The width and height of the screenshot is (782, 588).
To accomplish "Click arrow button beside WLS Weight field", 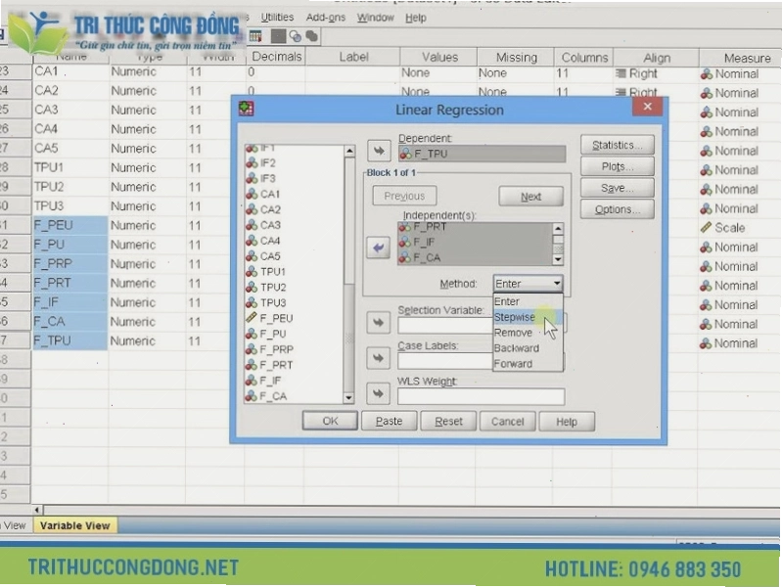I will pos(378,393).
